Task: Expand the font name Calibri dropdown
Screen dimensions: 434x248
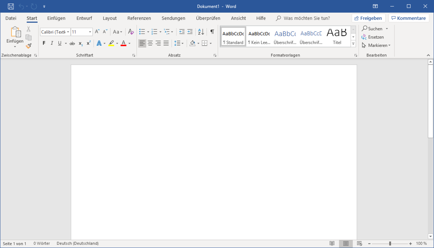Action: [68, 32]
